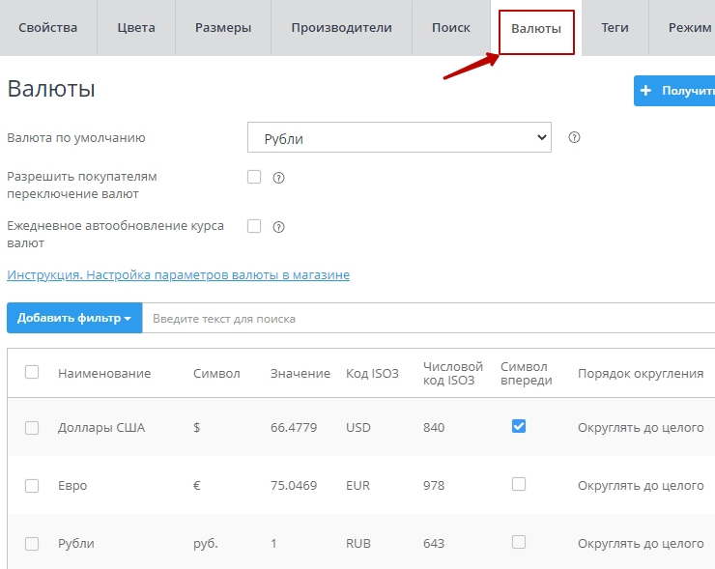Open the Цвета tab

tap(136, 28)
